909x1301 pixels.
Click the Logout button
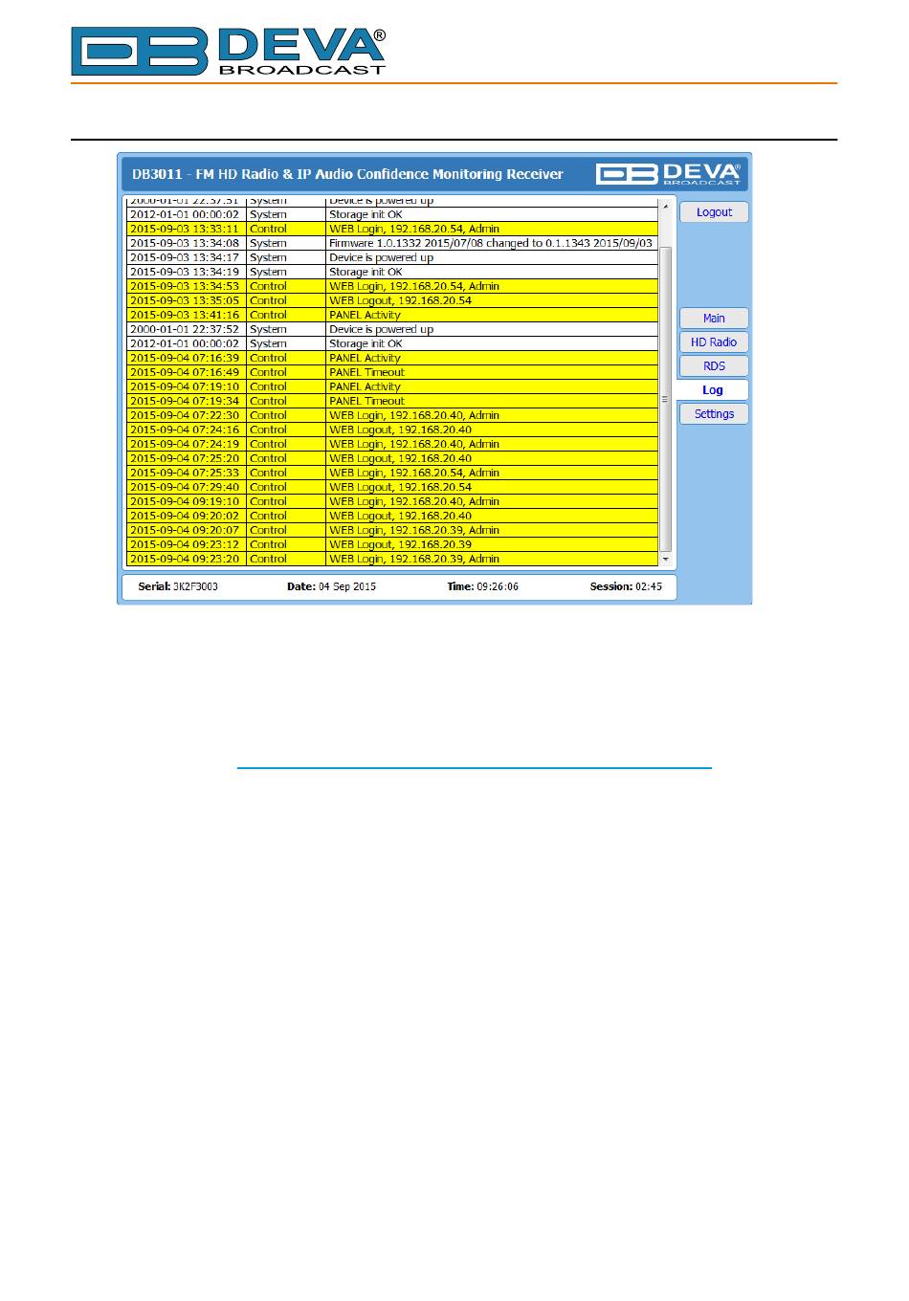pos(714,212)
